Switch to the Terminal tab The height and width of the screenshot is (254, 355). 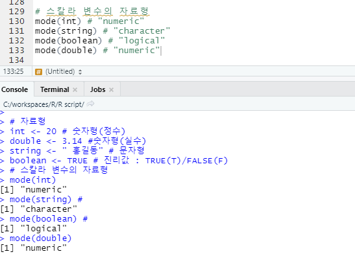click(x=55, y=89)
